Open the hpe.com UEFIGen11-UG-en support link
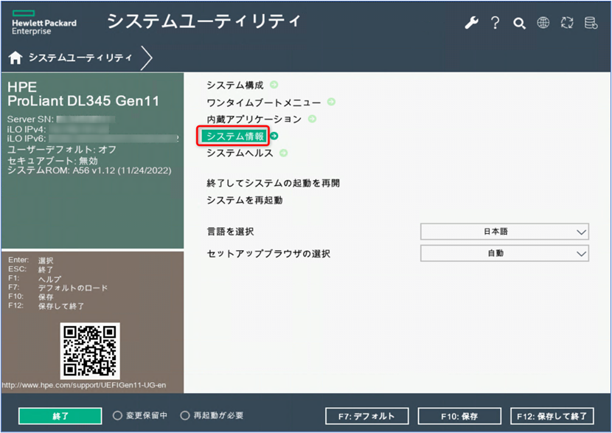This screenshot has width=612, height=433. coord(84,385)
